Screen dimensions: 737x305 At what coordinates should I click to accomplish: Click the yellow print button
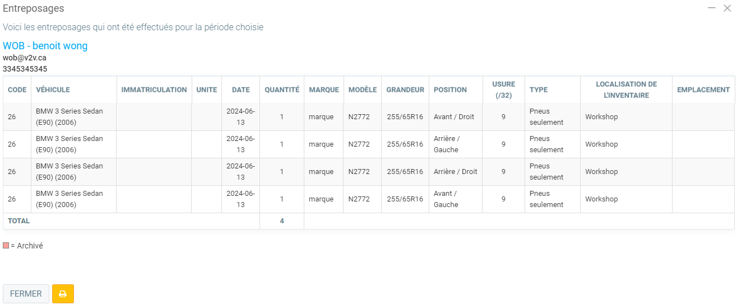point(63,294)
